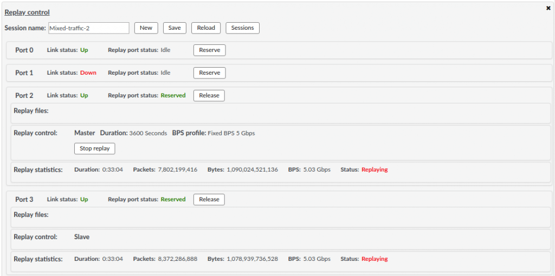
Task: Stop replay on the Master port
Action: [x=94, y=148]
